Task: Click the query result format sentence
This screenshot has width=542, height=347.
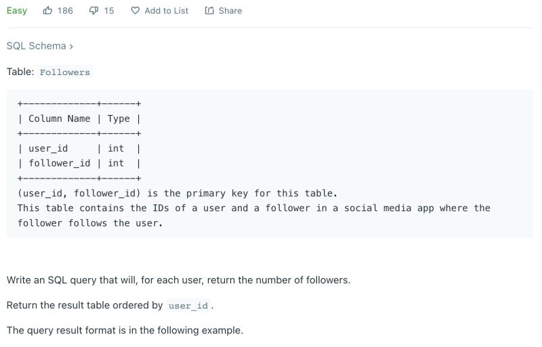Action: click(x=125, y=330)
